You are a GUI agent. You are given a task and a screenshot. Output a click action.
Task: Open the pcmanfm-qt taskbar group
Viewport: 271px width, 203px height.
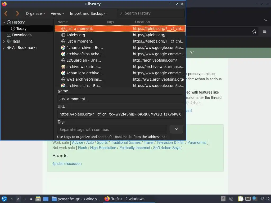[x=76, y=199]
